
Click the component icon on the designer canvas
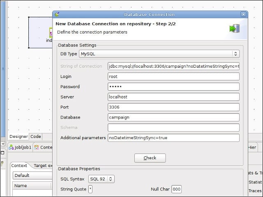(x=51, y=33)
